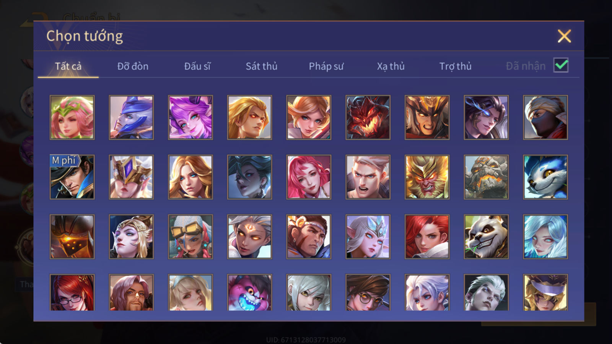The image size is (612, 344).
Task: Show the Xạ thủ heroes tab
Action: tap(391, 66)
